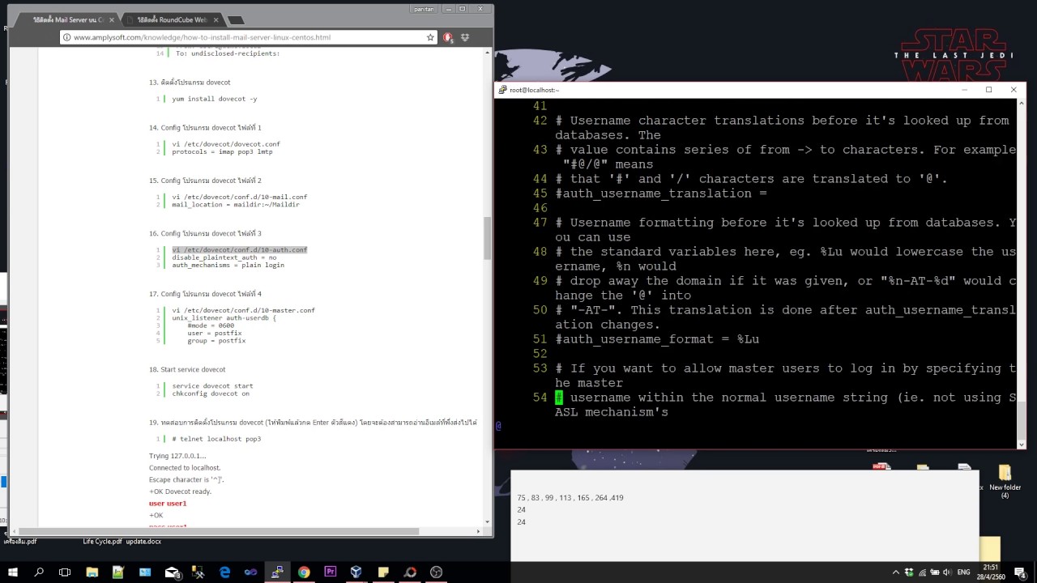Click 'disable_plaintext_auth = no' line
The height and width of the screenshot is (583, 1037).
point(224,257)
